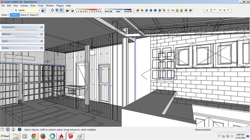Switch to Scene 4 tab
The image size is (250, 140).
click(x=34, y=15)
